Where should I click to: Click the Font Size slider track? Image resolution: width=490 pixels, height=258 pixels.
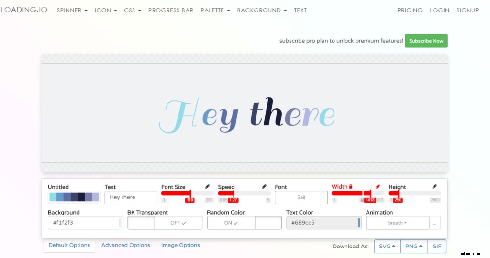coord(188,193)
